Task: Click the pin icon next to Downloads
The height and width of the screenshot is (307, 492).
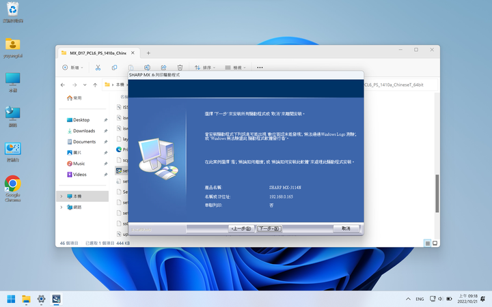Action: tap(106, 131)
